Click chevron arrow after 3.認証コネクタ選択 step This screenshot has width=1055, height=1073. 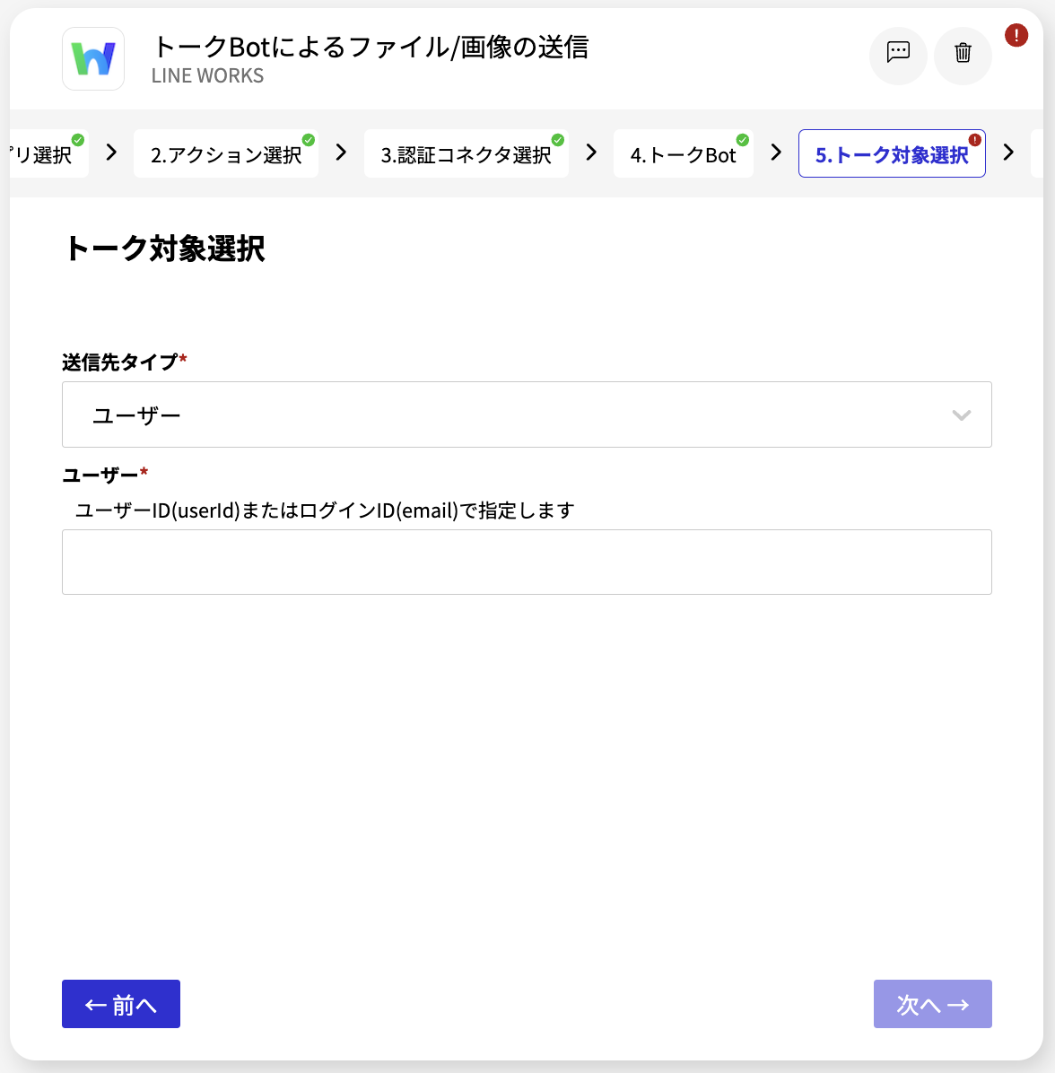point(592,153)
